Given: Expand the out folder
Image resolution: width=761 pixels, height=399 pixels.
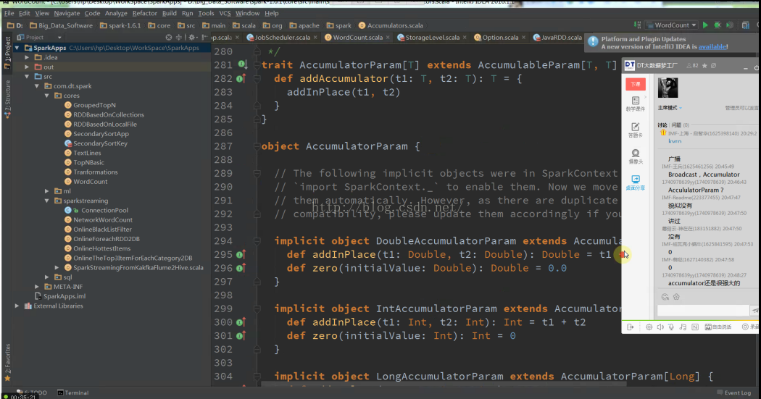Looking at the screenshot, I should (x=28, y=67).
